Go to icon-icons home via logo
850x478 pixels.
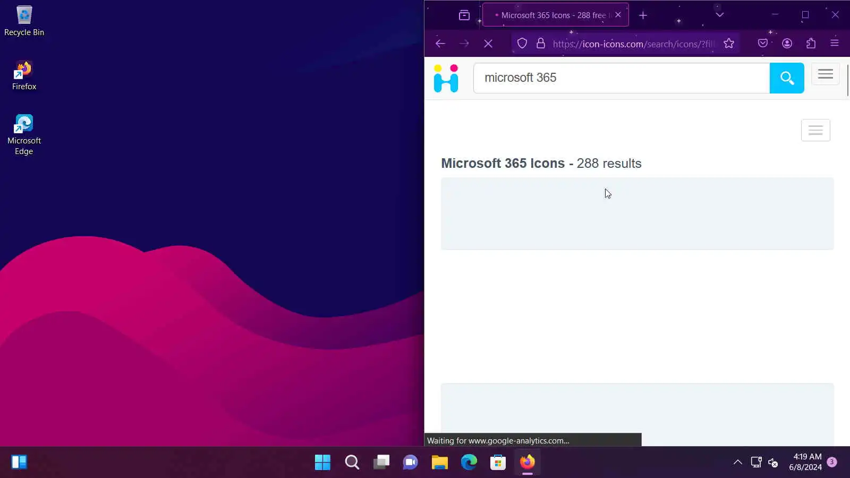click(446, 78)
